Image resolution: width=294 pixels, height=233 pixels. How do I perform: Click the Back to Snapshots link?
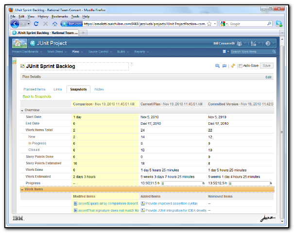pos(37,97)
